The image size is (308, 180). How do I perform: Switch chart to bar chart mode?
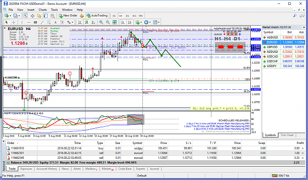click(80, 22)
